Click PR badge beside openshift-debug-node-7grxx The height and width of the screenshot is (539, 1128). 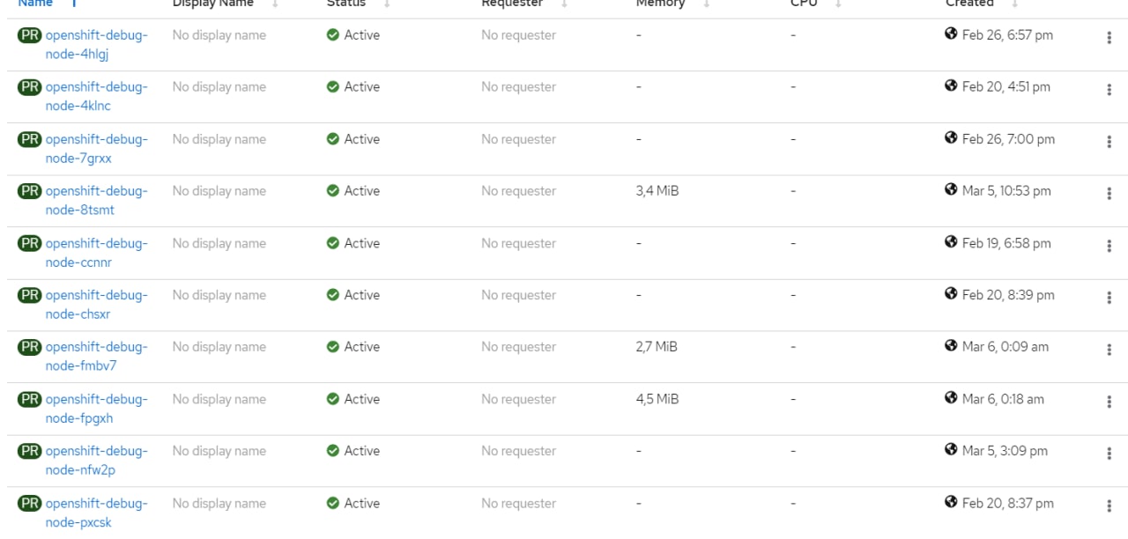click(30, 139)
